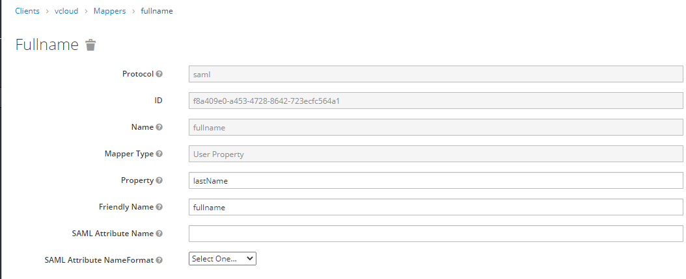Navigate to Mappers breadcrumb link

click(109, 11)
